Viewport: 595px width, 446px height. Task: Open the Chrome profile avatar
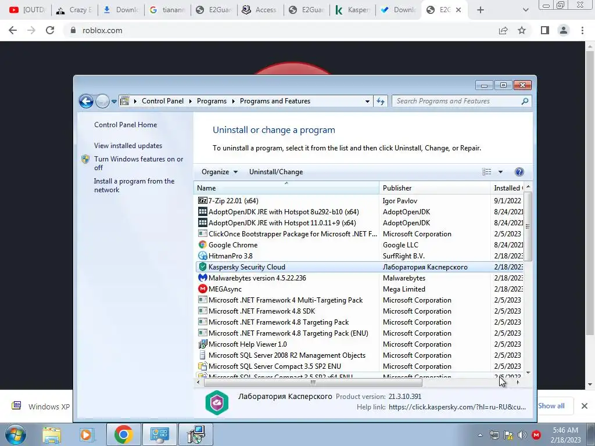tap(564, 30)
